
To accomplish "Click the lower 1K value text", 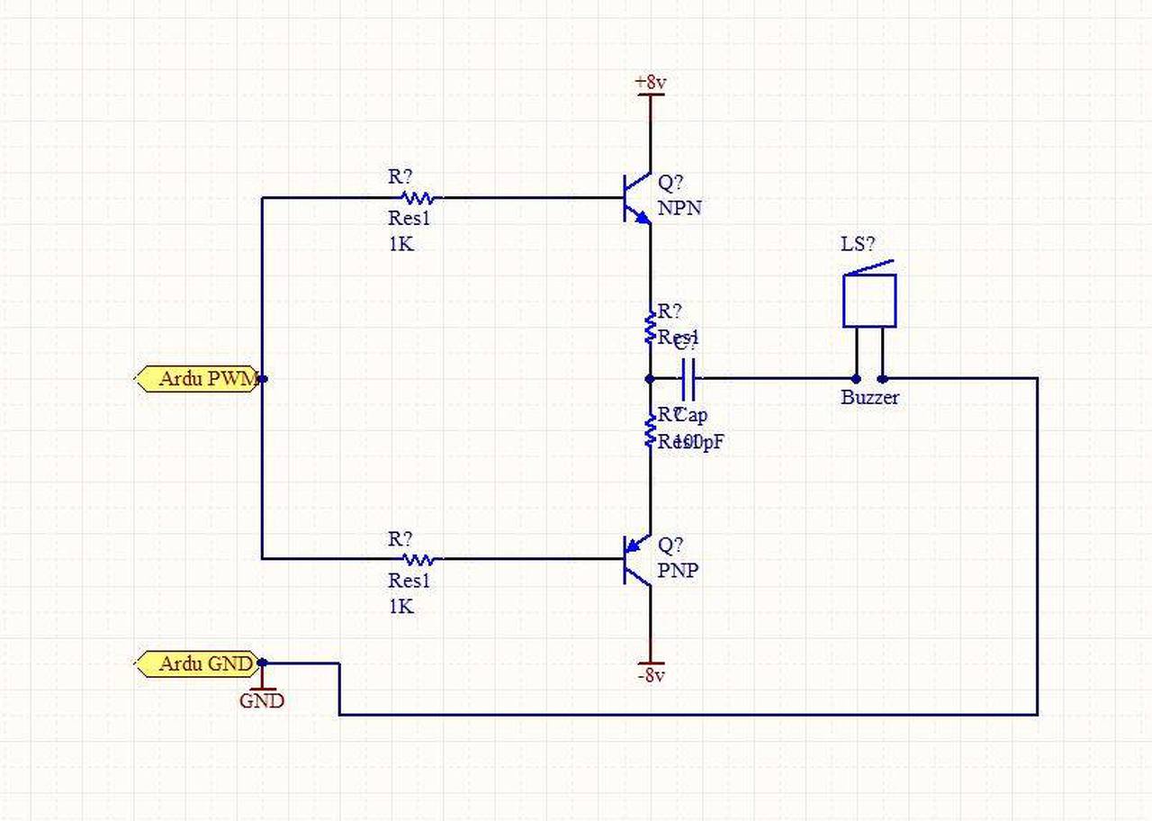I will (x=401, y=607).
